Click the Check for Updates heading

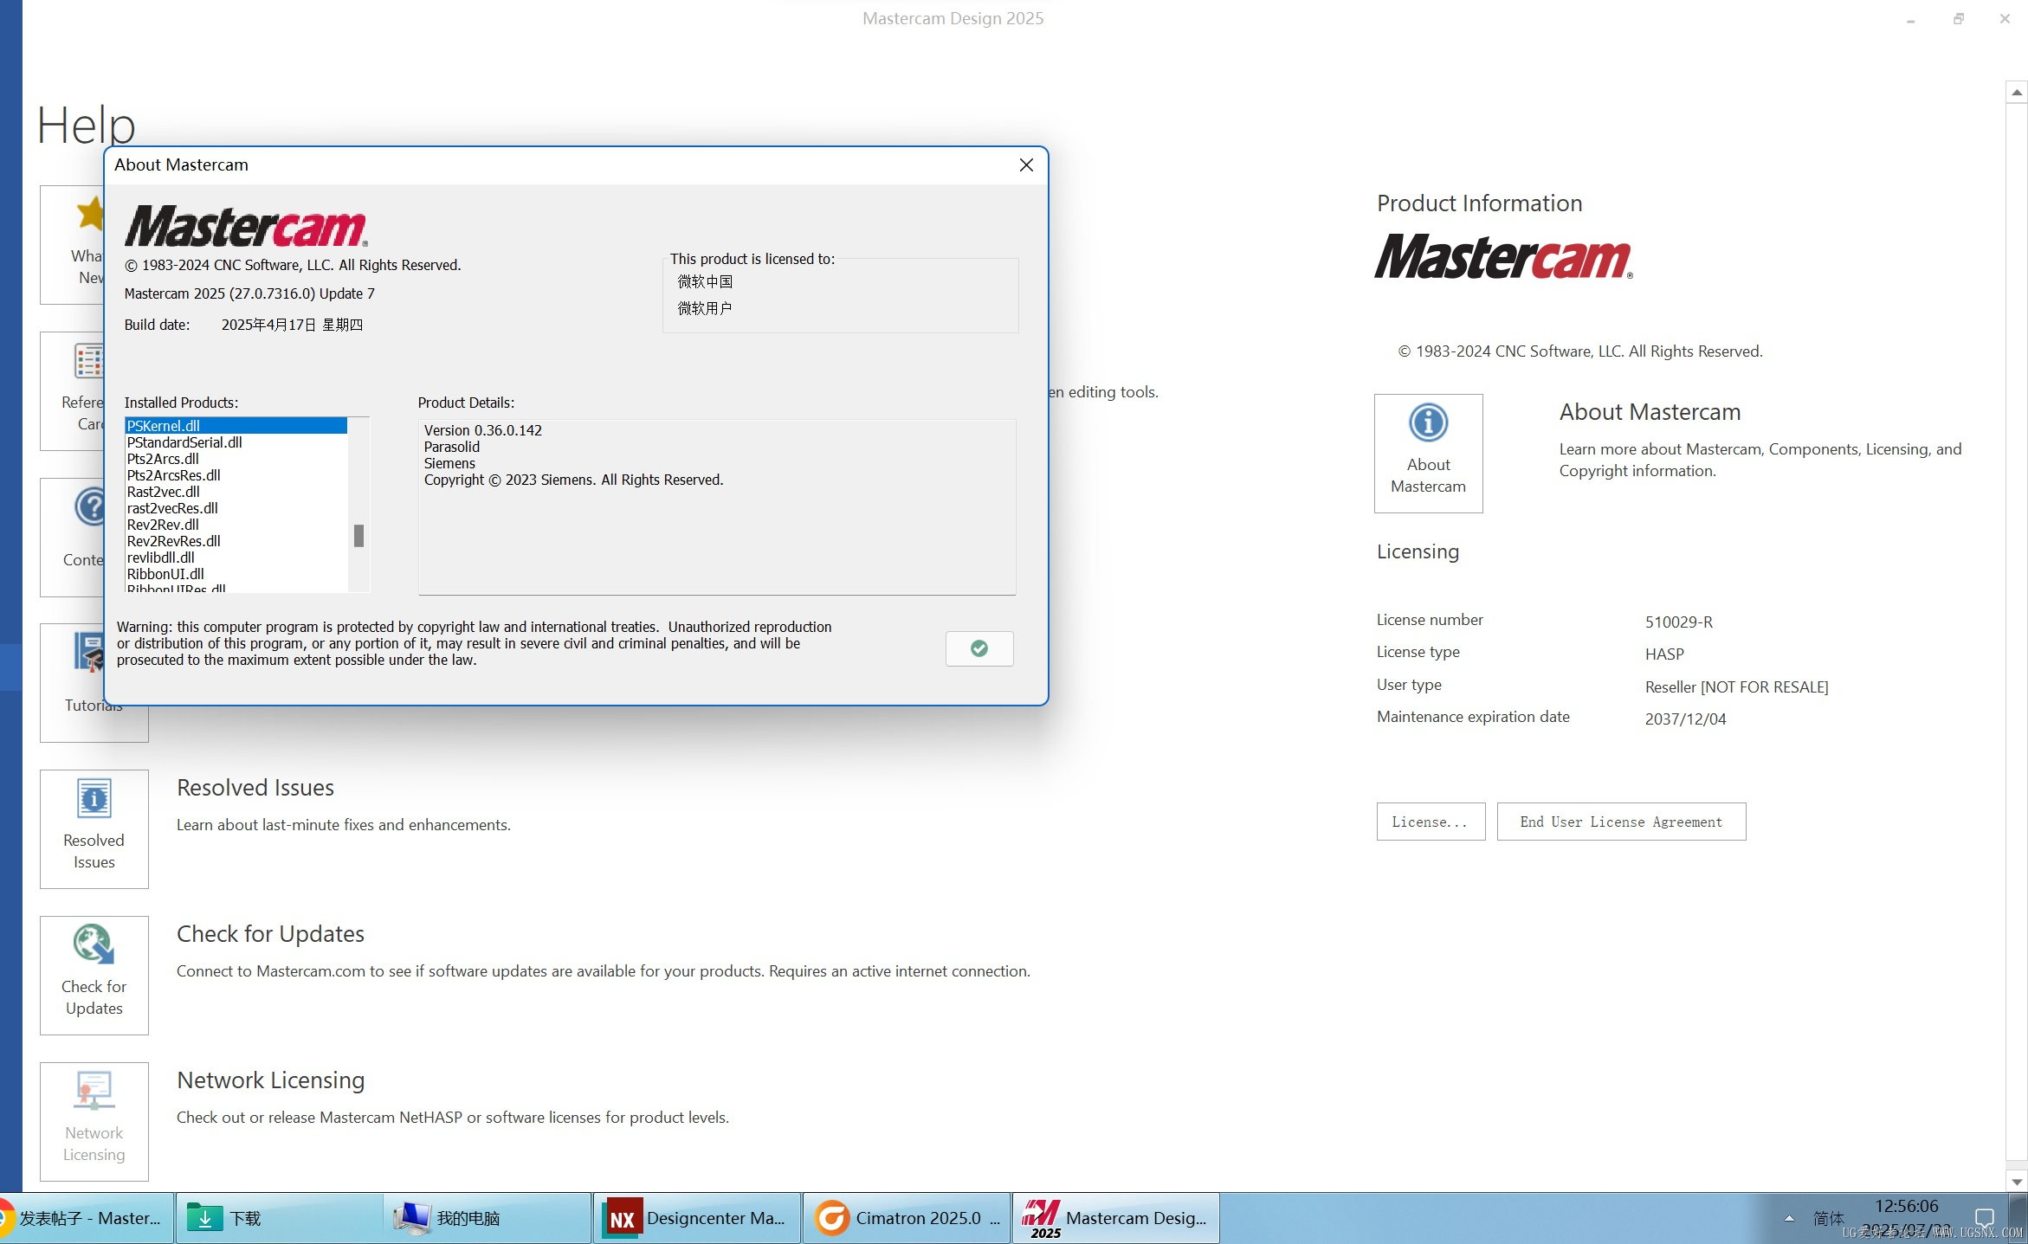point(270,934)
